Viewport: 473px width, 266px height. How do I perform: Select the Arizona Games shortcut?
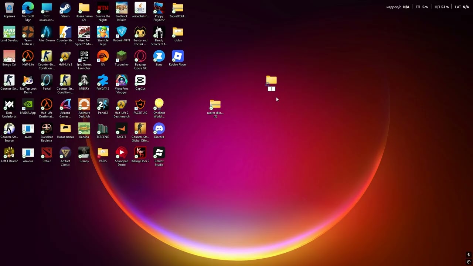65,104
